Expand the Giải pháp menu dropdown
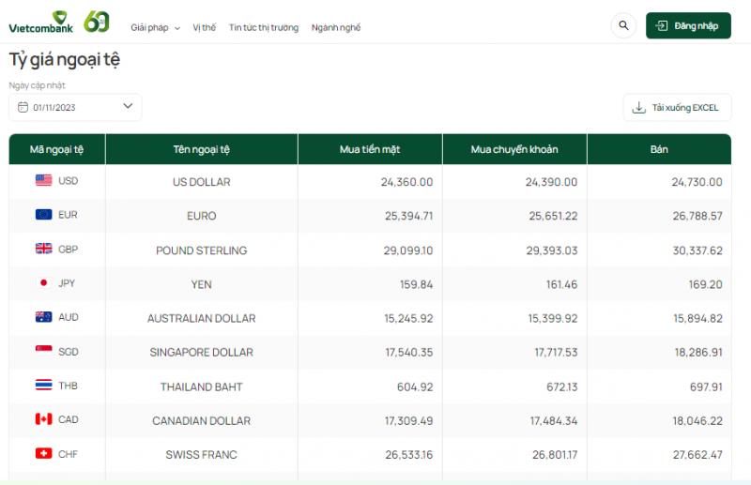This screenshot has height=485, width=751. [x=155, y=28]
